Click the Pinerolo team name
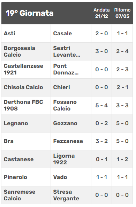Viewport: 136px width, 207px height. pyautogui.click(x=15, y=177)
